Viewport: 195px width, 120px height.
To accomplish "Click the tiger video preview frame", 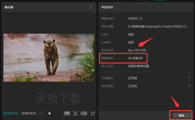I will 49,58.
